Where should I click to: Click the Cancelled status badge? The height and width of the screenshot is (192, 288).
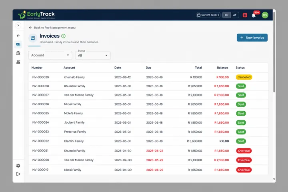pos(244,77)
